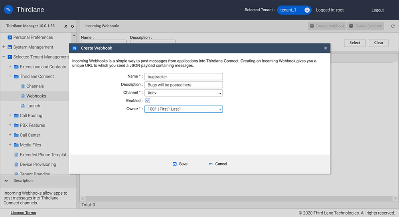Expand the PBX Features folder
This screenshot has width=399, height=217.
click(x=10, y=125)
